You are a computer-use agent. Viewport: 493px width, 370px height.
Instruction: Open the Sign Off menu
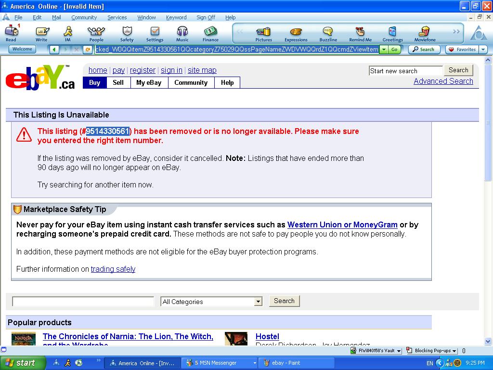point(206,17)
